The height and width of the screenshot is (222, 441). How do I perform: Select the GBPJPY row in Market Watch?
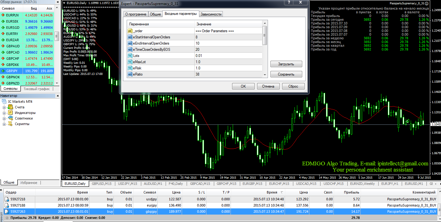point(27,71)
